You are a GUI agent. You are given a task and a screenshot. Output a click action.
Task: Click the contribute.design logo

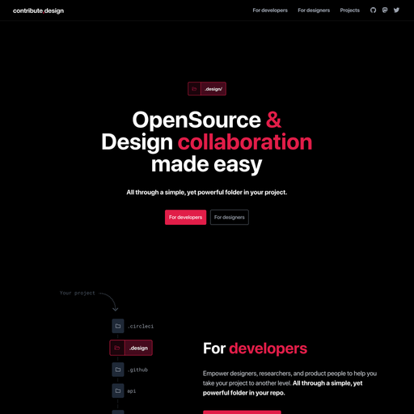coord(38,11)
